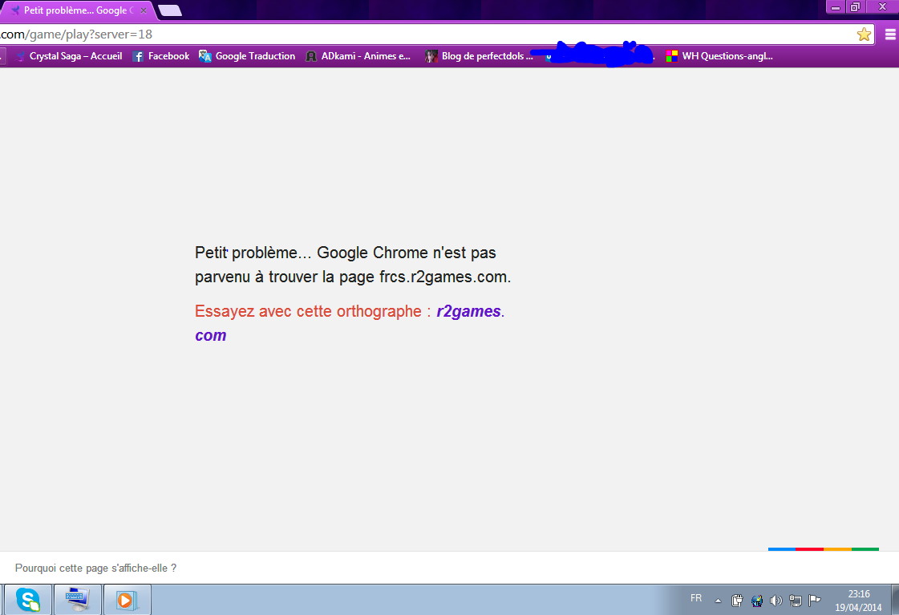The width and height of the screenshot is (899, 615).
Task: Click the volume speaker icon in tray
Action: point(775,600)
